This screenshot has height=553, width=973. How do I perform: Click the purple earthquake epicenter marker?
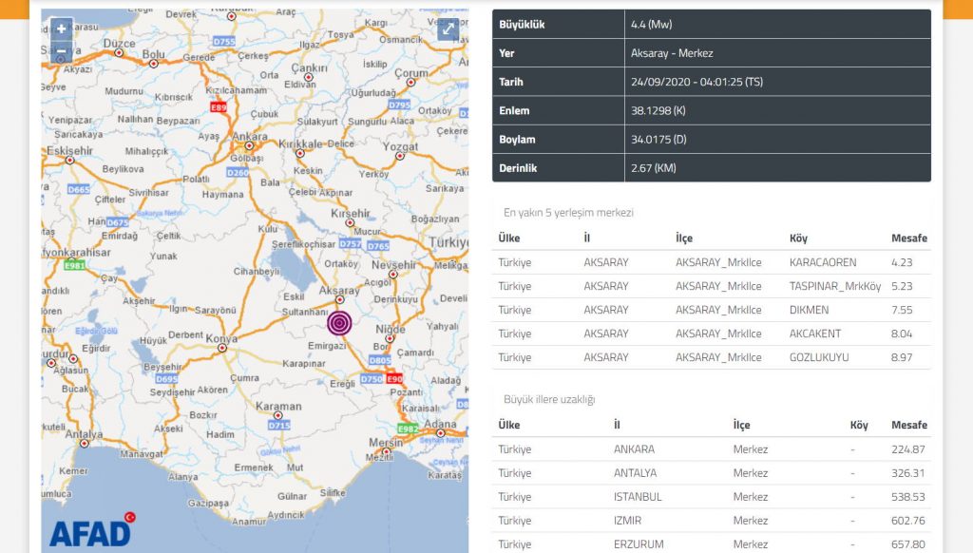click(339, 323)
